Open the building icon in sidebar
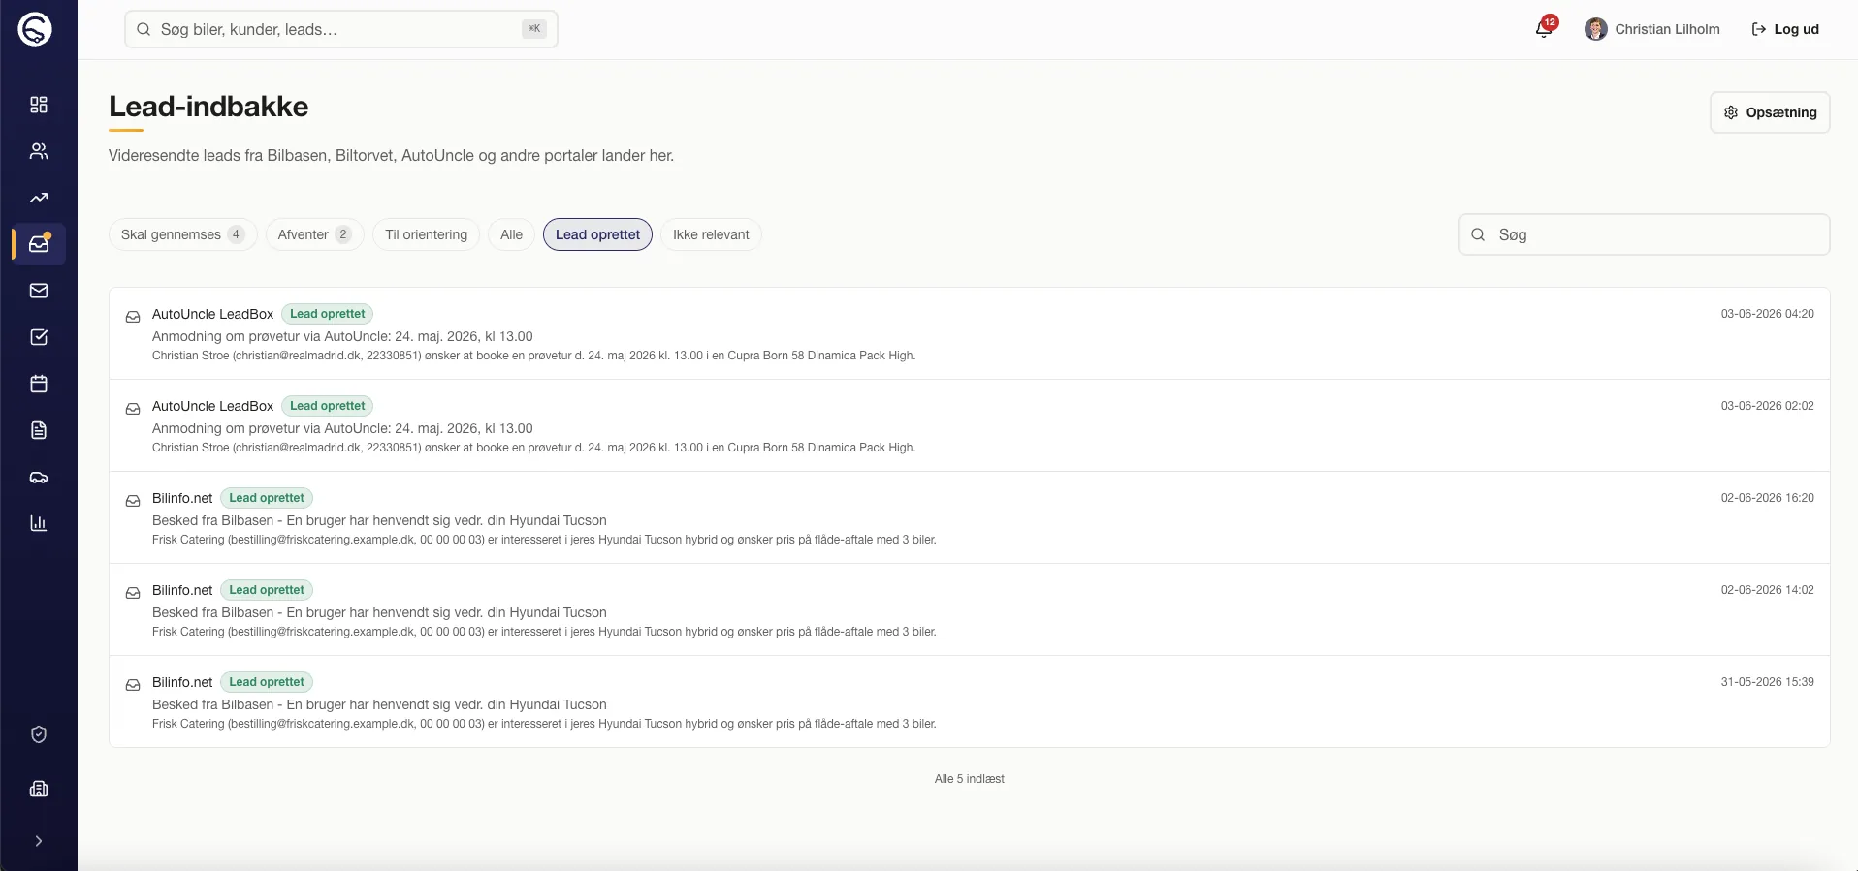 click(39, 789)
